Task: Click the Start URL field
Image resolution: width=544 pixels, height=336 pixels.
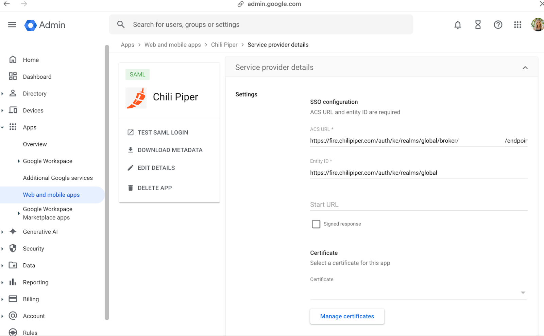Action: point(419,205)
